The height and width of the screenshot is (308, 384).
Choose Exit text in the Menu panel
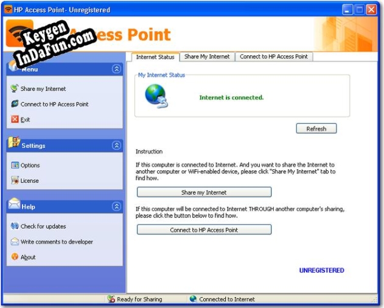point(25,119)
